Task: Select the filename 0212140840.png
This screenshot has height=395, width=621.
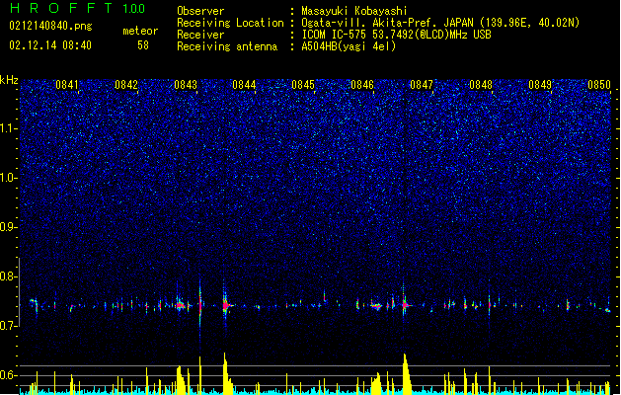Action: click(50, 26)
